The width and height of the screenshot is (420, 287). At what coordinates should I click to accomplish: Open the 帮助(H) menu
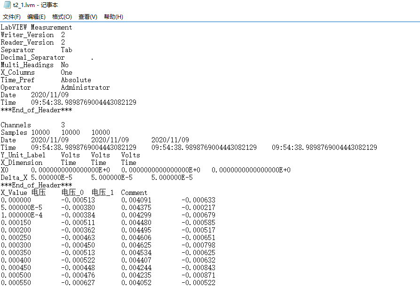[113, 17]
